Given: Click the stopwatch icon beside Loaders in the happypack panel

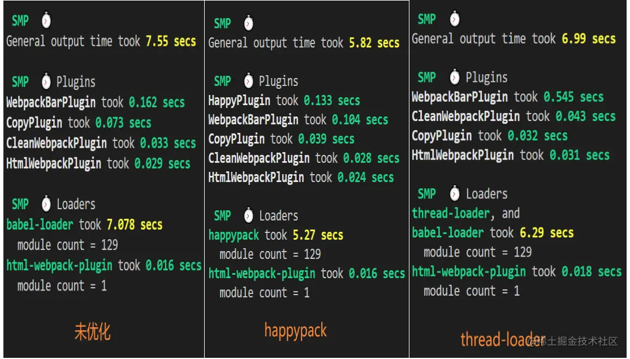Looking at the screenshot, I should point(249,215).
